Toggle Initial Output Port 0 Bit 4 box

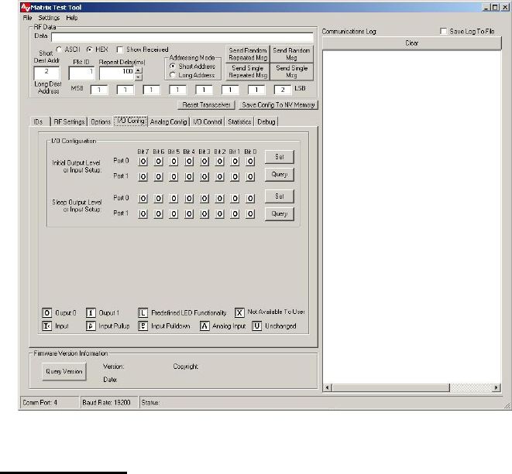coord(189,162)
